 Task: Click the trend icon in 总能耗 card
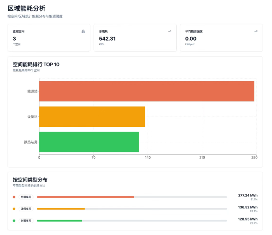170,31
